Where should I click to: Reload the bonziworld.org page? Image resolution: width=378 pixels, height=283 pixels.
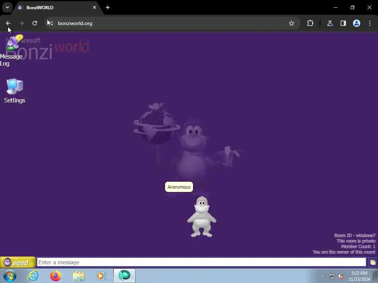tap(35, 23)
